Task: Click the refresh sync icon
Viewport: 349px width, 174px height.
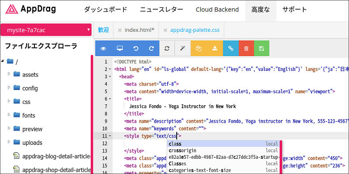Action: point(167,48)
